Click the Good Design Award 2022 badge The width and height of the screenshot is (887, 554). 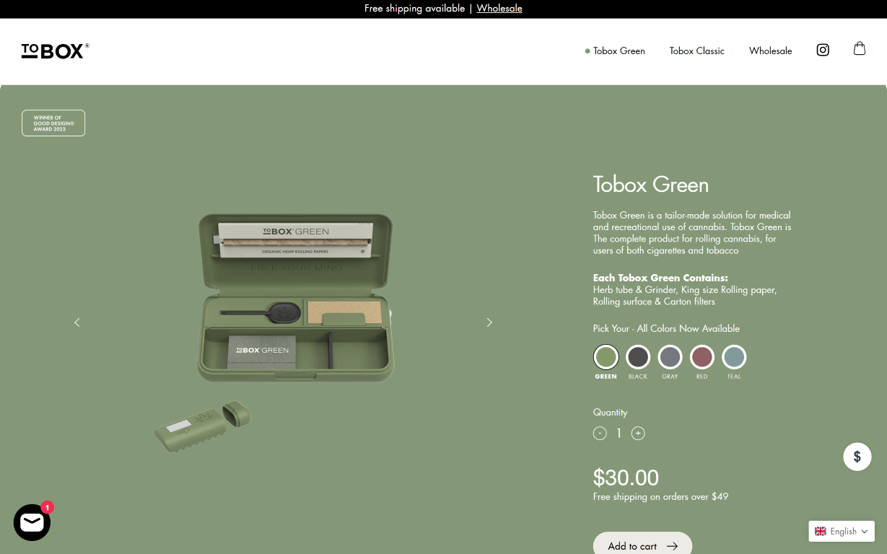[53, 123]
